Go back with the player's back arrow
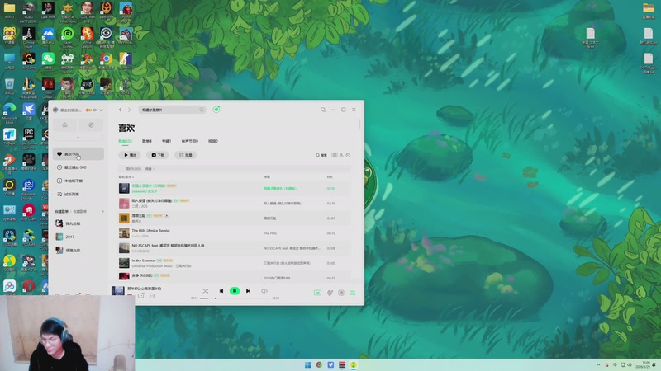 [120, 110]
